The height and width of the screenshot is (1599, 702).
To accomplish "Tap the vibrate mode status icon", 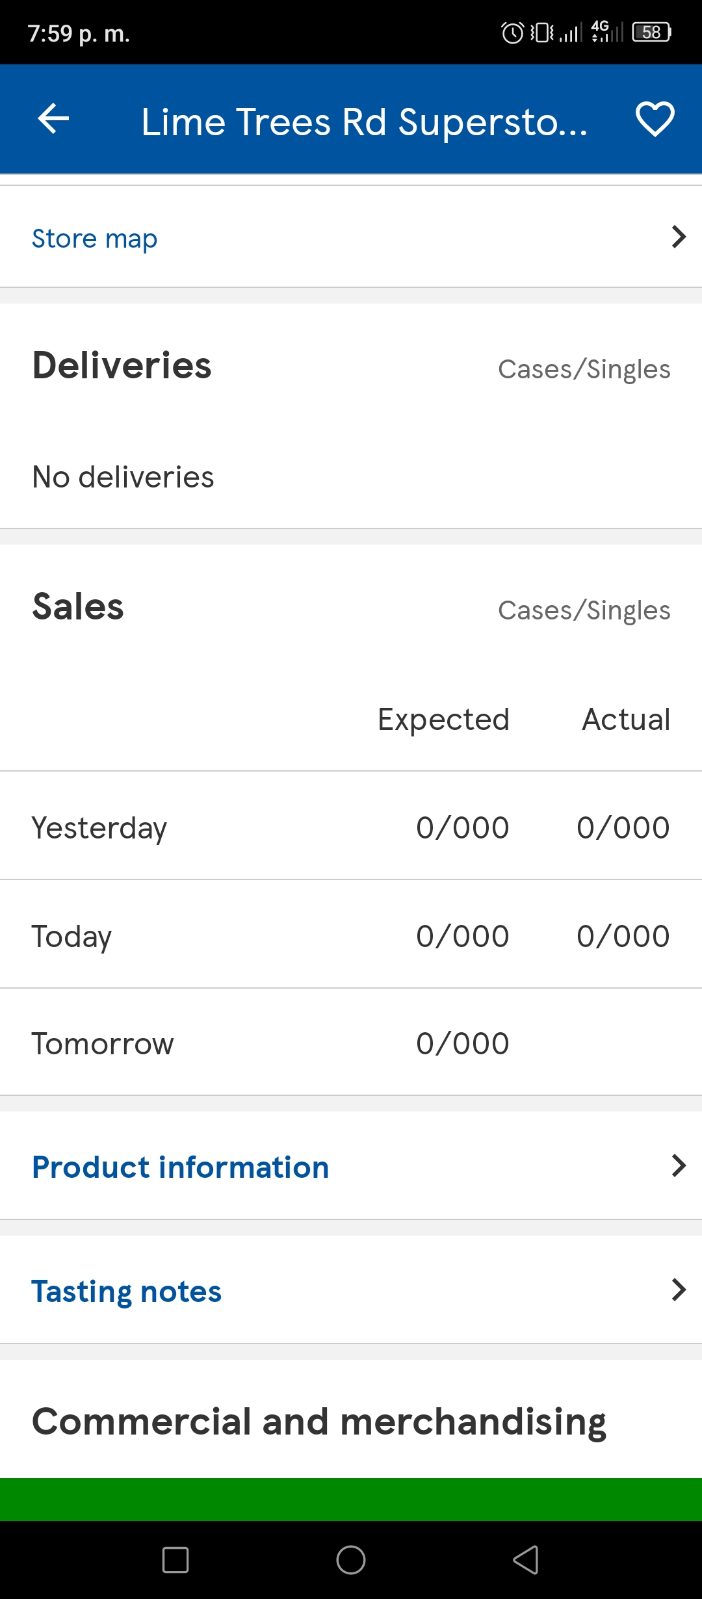I will click(542, 32).
